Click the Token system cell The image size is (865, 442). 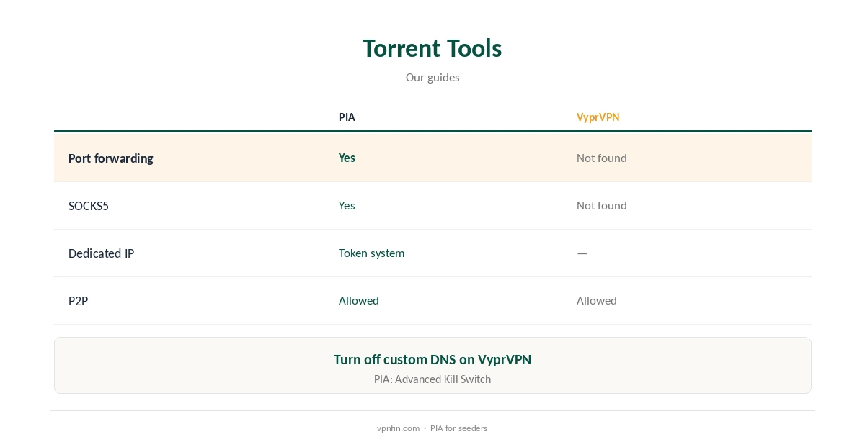372,253
